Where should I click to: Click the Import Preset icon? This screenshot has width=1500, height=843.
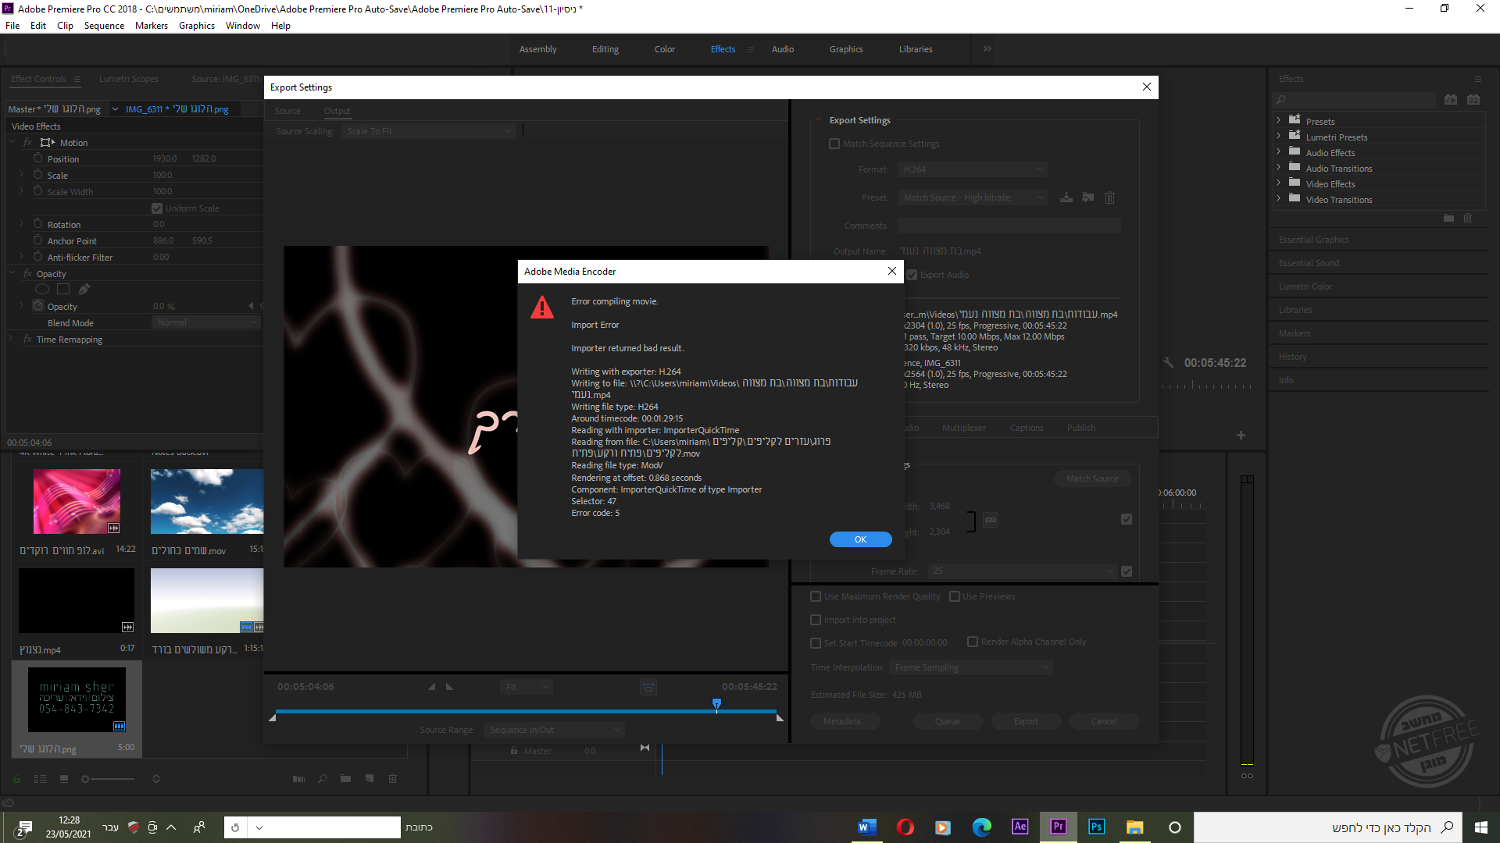(1087, 197)
